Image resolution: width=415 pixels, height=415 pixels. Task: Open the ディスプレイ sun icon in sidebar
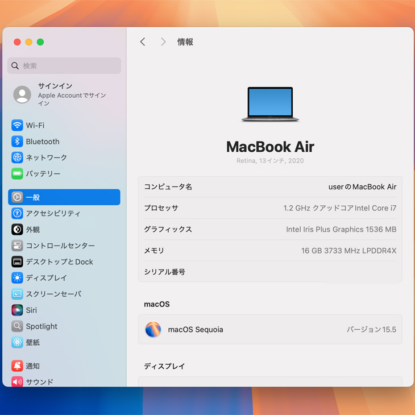pyautogui.click(x=17, y=278)
